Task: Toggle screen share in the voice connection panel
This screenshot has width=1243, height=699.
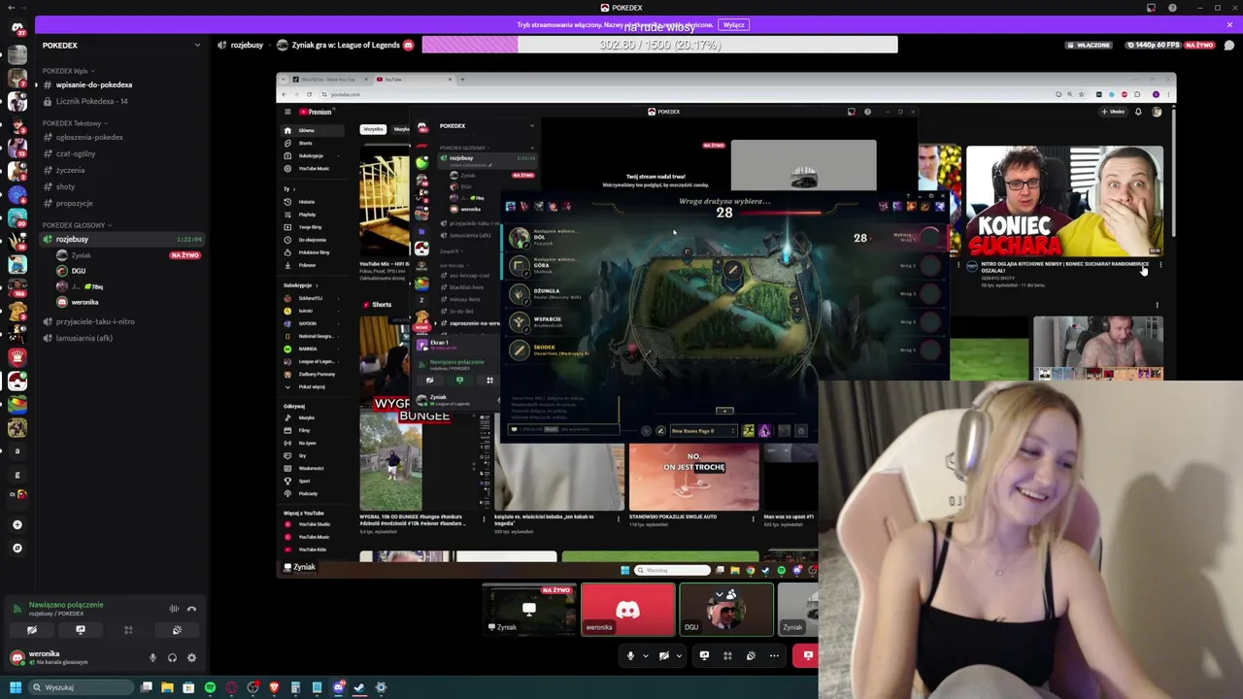Action: pyautogui.click(x=81, y=630)
